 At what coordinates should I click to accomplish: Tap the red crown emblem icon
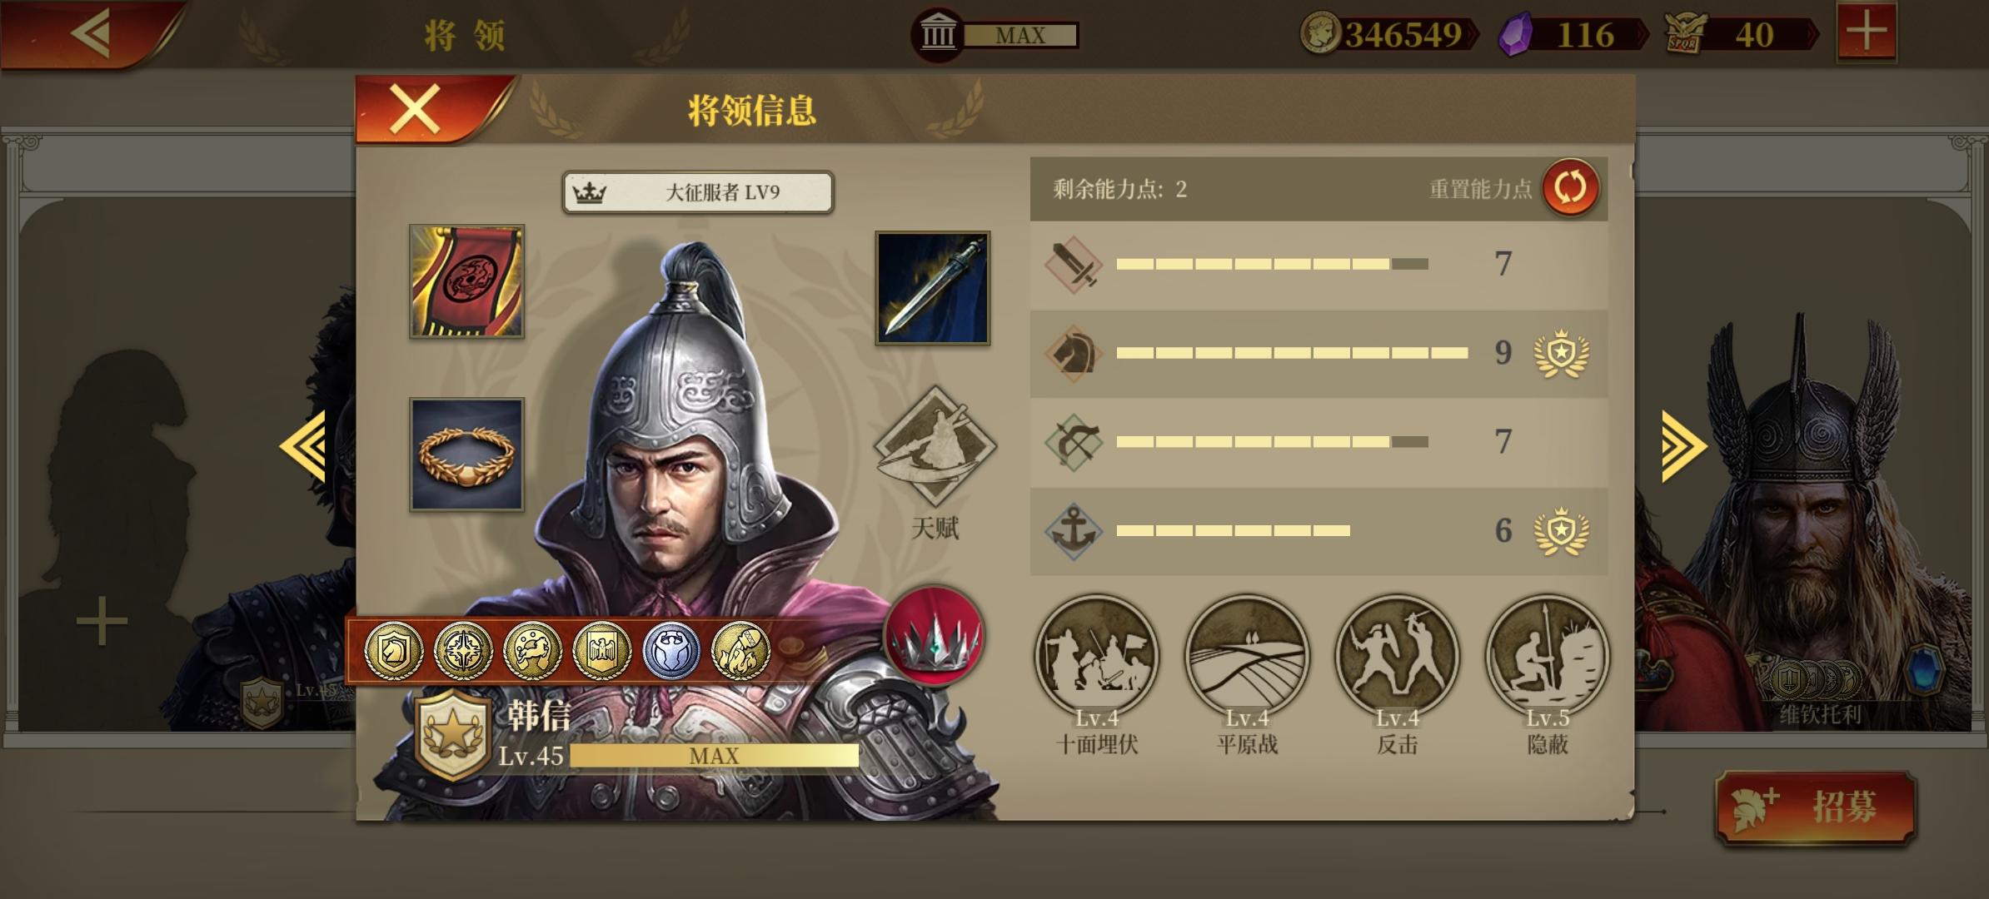click(x=934, y=635)
